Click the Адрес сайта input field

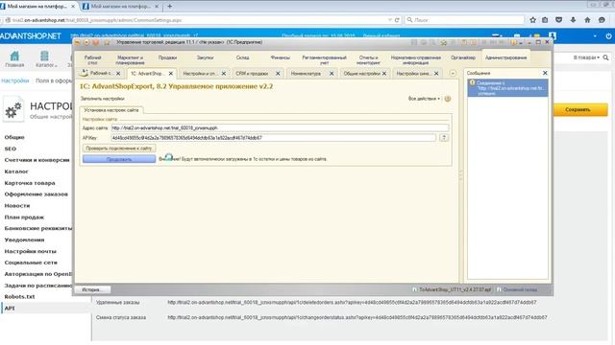[x=280, y=127]
